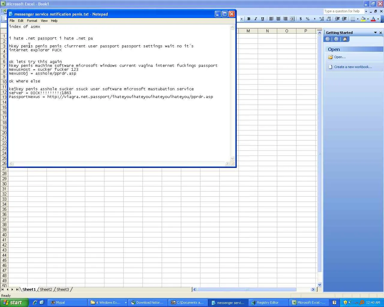Screen dimensions: 384x307
Task: Open Notepad Edit menu
Action: (21, 21)
